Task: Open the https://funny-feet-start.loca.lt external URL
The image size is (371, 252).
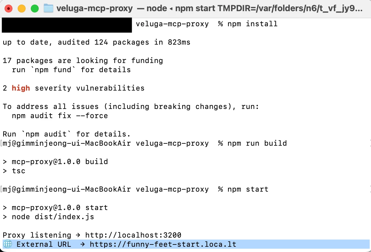Action: [163, 244]
